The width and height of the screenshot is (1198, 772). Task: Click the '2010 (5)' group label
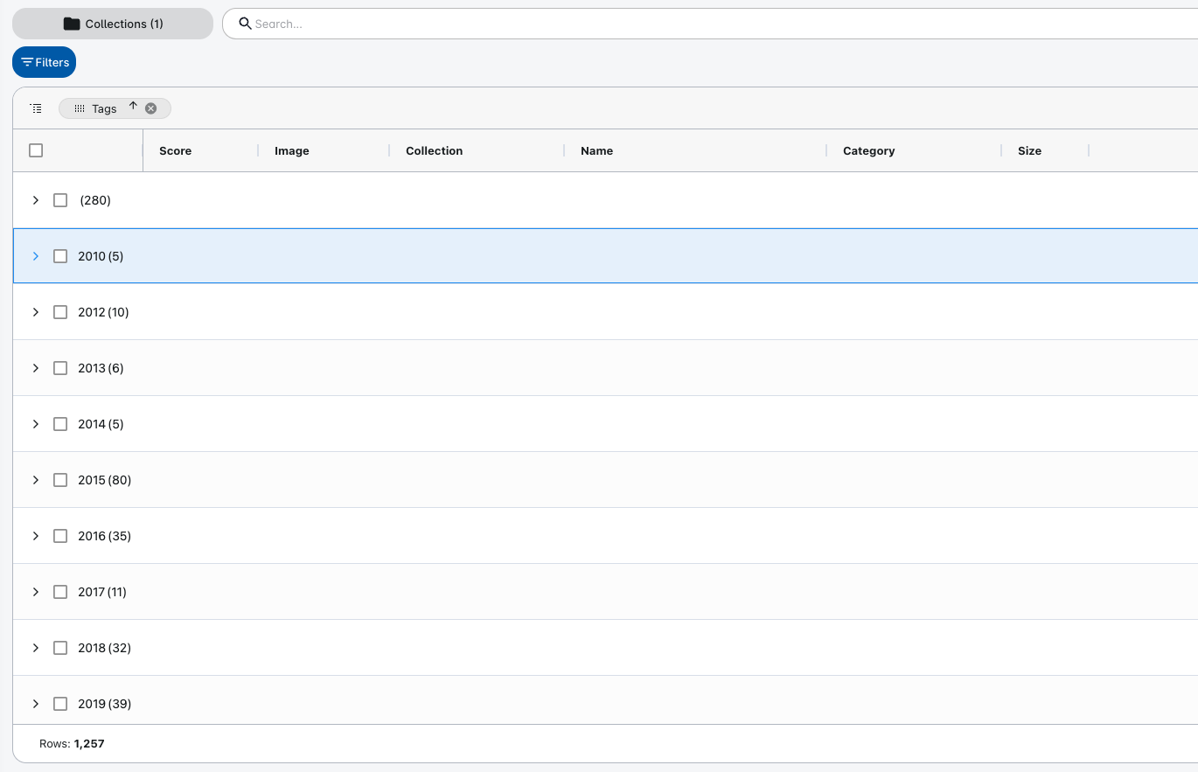point(101,256)
